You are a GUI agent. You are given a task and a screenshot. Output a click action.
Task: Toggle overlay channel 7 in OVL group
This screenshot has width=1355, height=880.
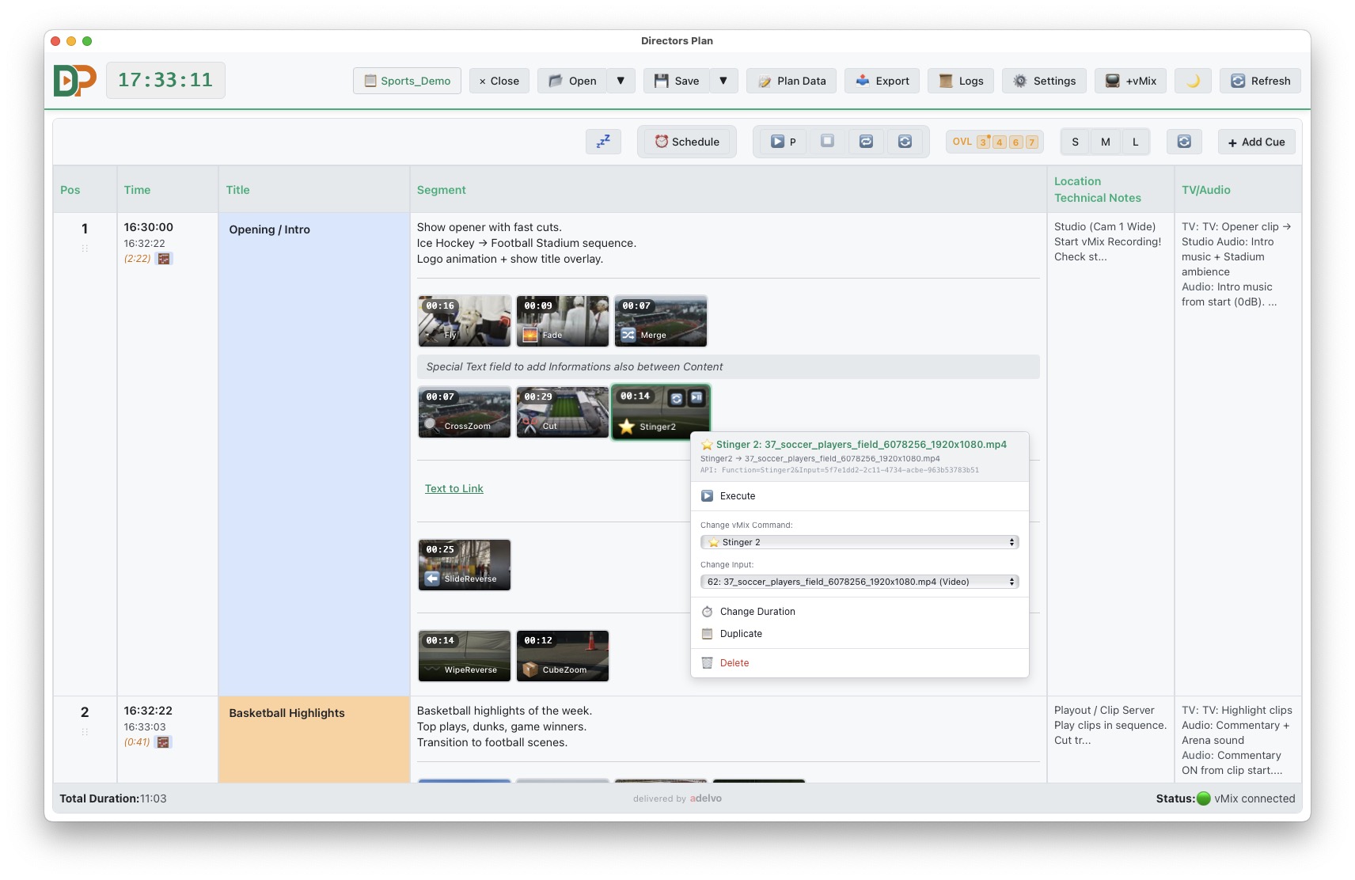(1031, 142)
